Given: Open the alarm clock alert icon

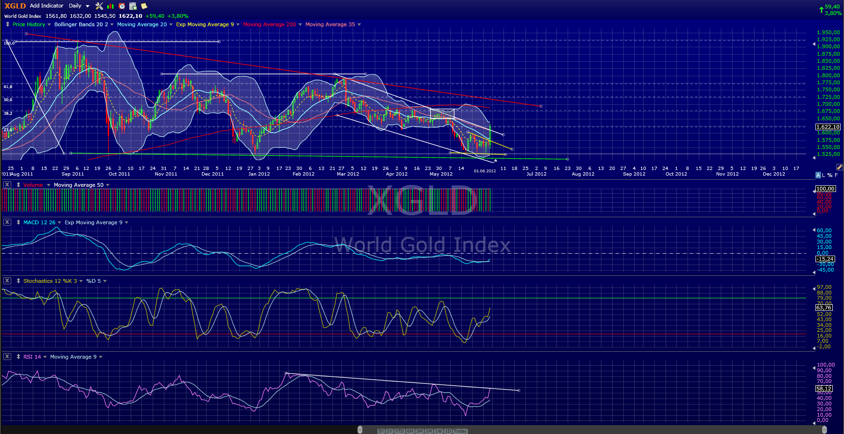Looking at the screenshot, I should click(x=122, y=6).
